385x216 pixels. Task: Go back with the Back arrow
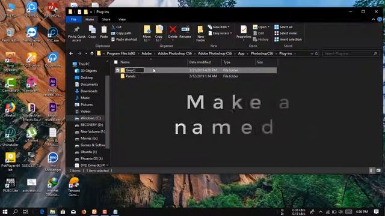[x=71, y=53]
